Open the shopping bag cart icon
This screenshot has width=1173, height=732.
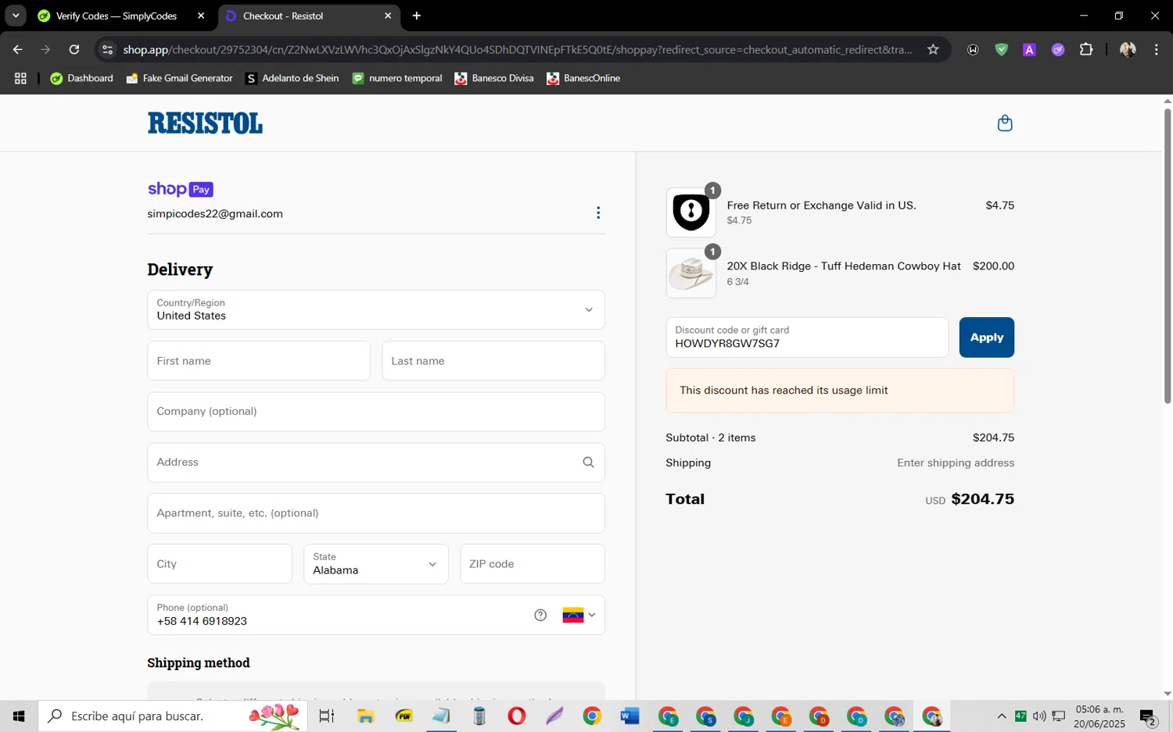pyautogui.click(x=1005, y=123)
